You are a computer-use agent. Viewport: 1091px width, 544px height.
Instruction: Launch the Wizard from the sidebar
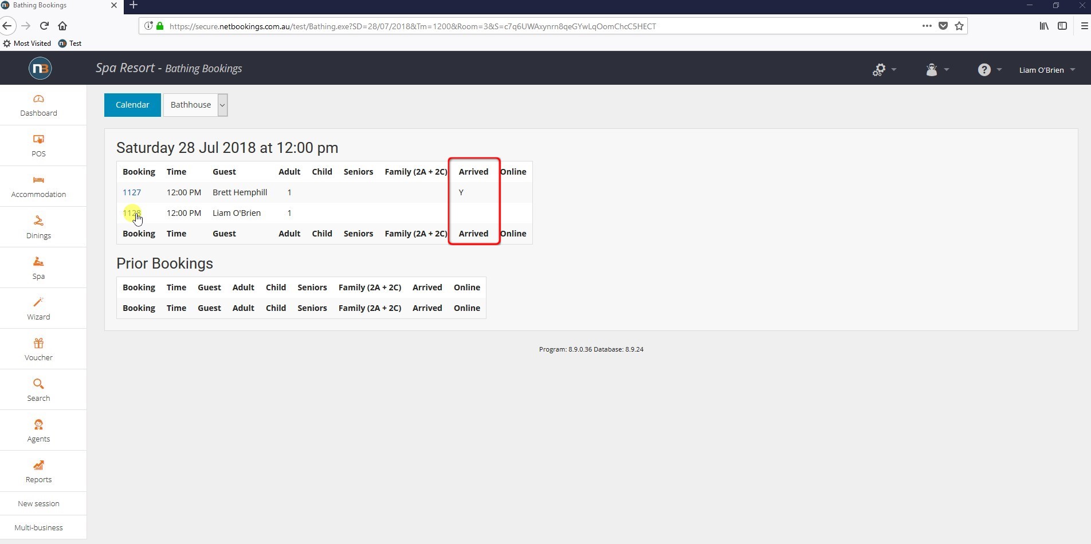tap(38, 309)
